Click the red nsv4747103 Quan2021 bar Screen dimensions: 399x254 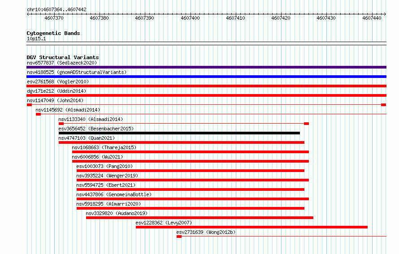(182, 142)
